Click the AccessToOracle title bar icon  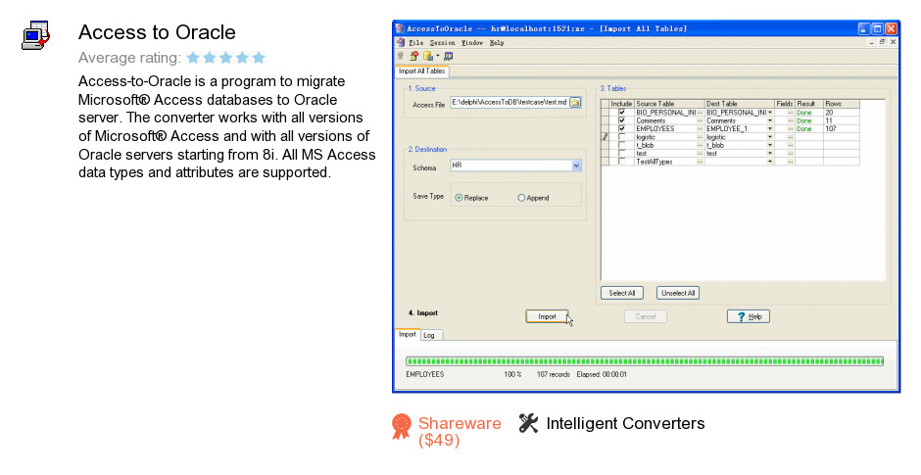click(400, 28)
